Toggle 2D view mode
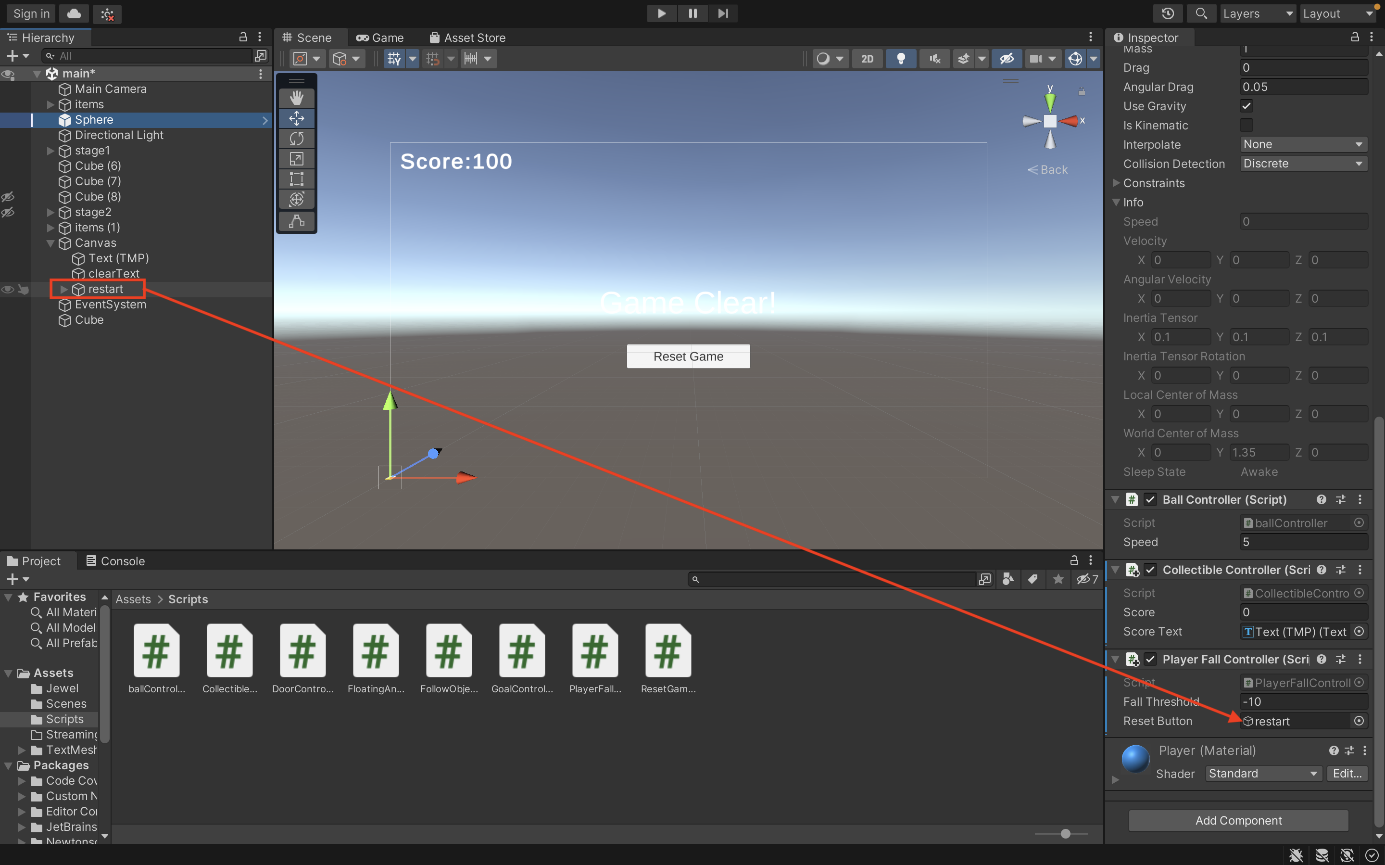Viewport: 1385px width, 865px height. 867,58
